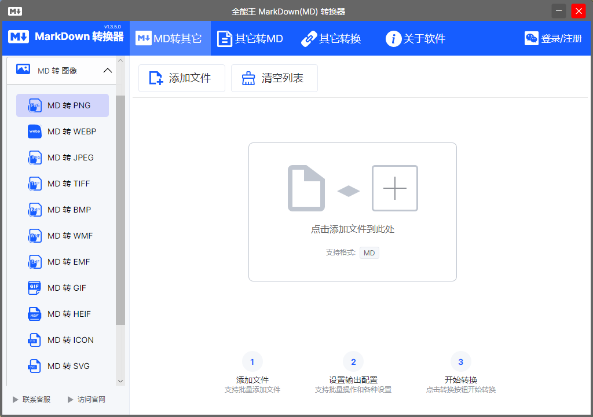Screen dimensions: 593x417
Task: Select MD 转 PNG text
Action: point(69,105)
